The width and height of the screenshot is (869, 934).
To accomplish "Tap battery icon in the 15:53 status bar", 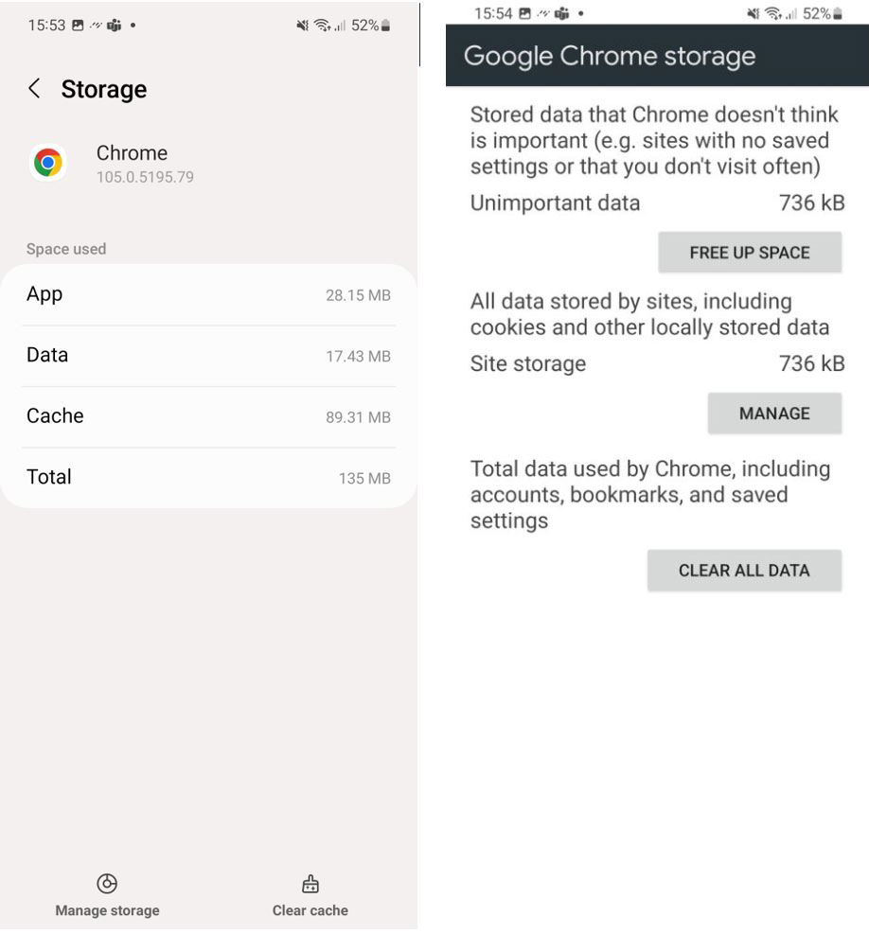I will coord(385,26).
